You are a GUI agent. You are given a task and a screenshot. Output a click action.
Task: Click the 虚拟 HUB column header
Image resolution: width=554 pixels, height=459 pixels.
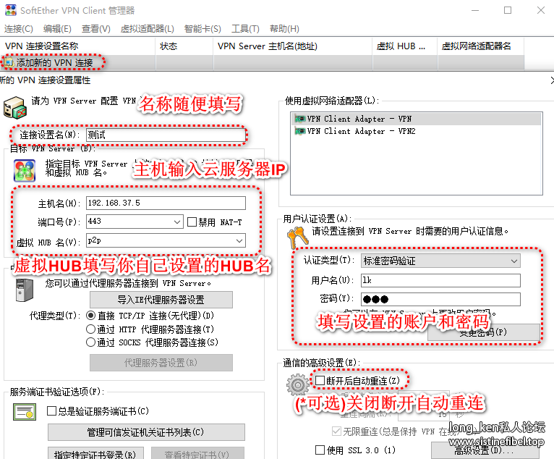click(405, 46)
